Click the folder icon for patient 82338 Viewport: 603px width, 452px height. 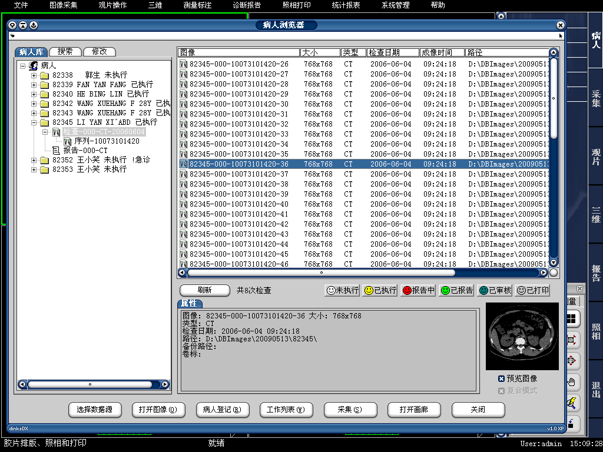pyautogui.click(x=45, y=75)
